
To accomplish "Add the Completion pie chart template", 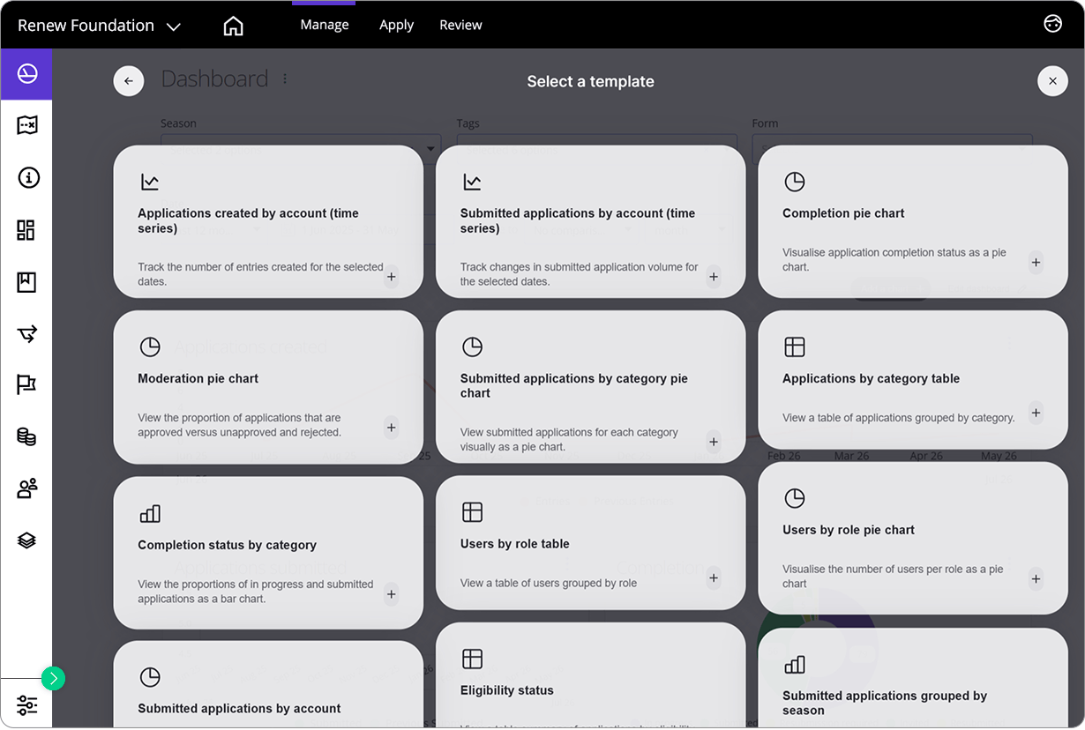I will [1036, 262].
